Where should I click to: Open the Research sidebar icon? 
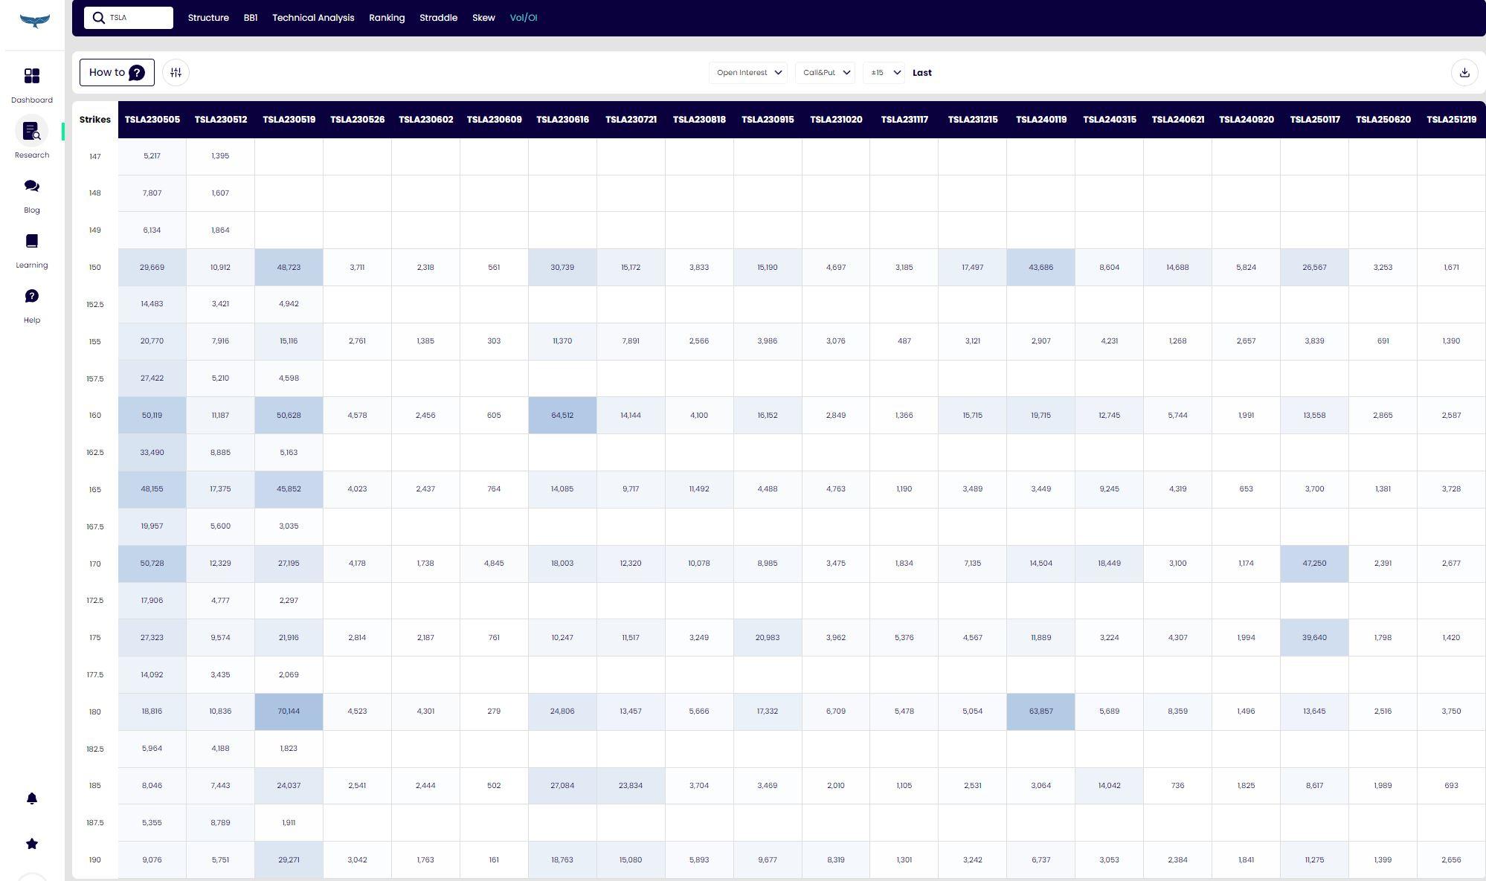(32, 132)
